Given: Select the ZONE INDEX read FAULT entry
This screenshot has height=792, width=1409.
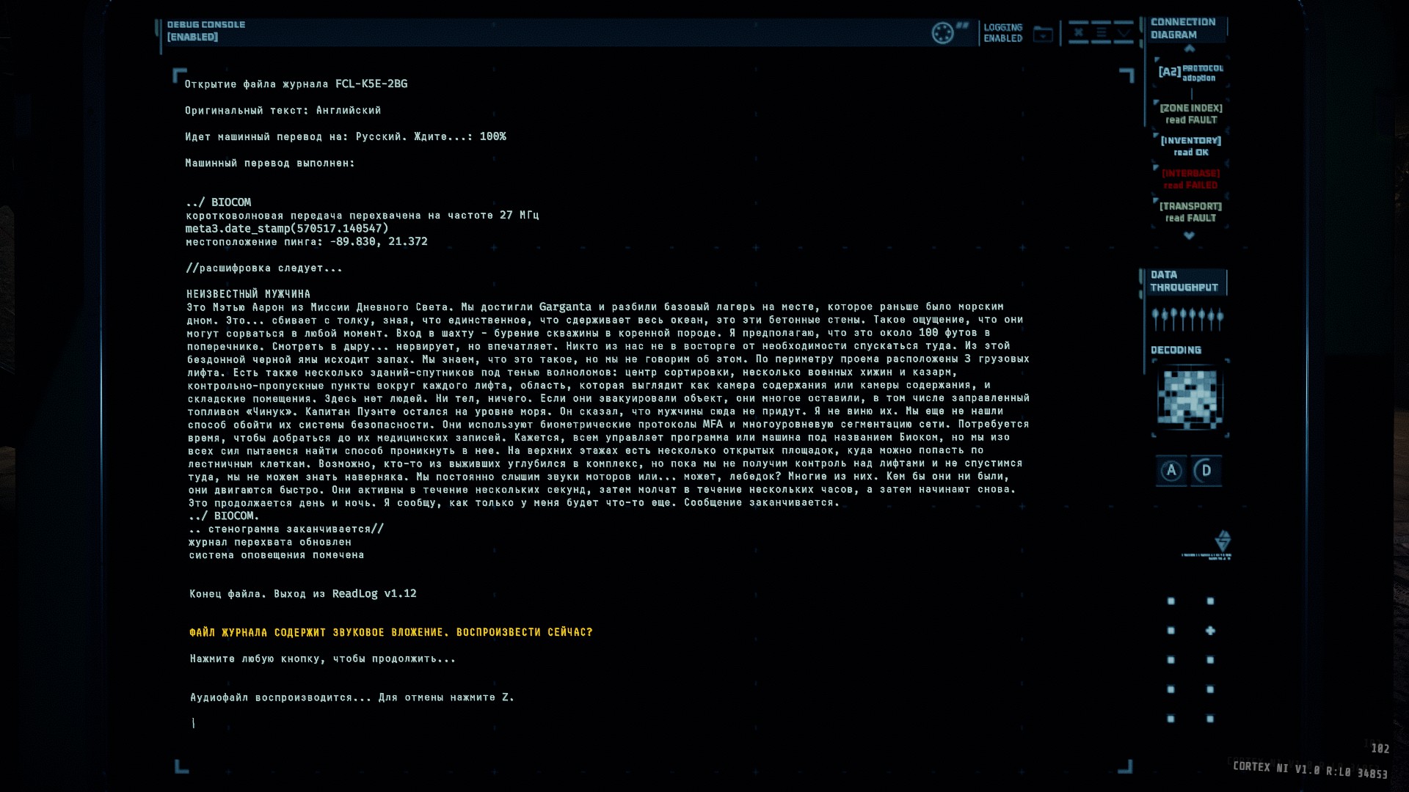Looking at the screenshot, I should click(1191, 114).
